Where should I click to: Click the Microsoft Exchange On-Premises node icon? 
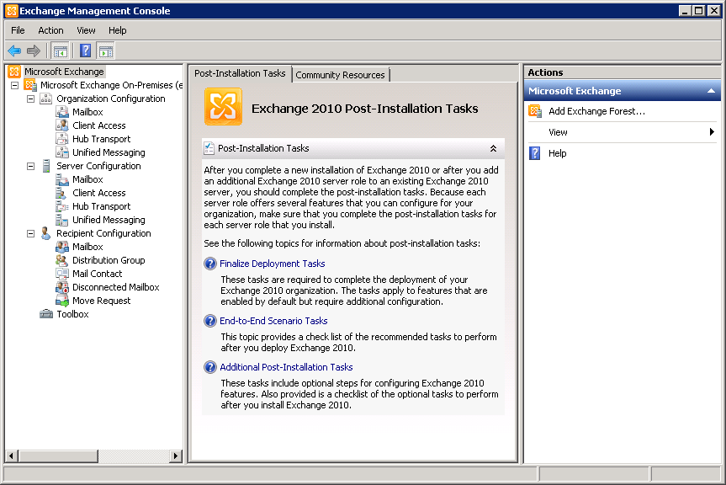click(x=30, y=85)
